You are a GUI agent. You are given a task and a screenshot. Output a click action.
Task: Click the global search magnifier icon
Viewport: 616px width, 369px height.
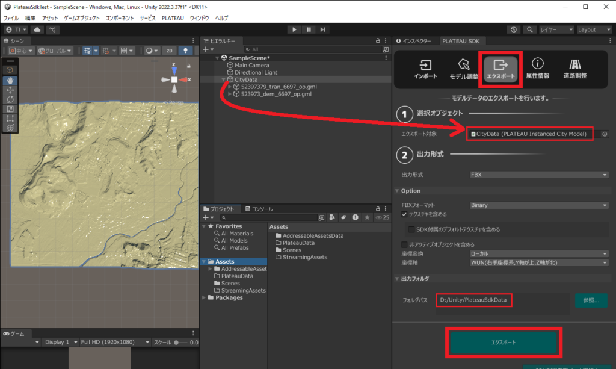point(529,29)
